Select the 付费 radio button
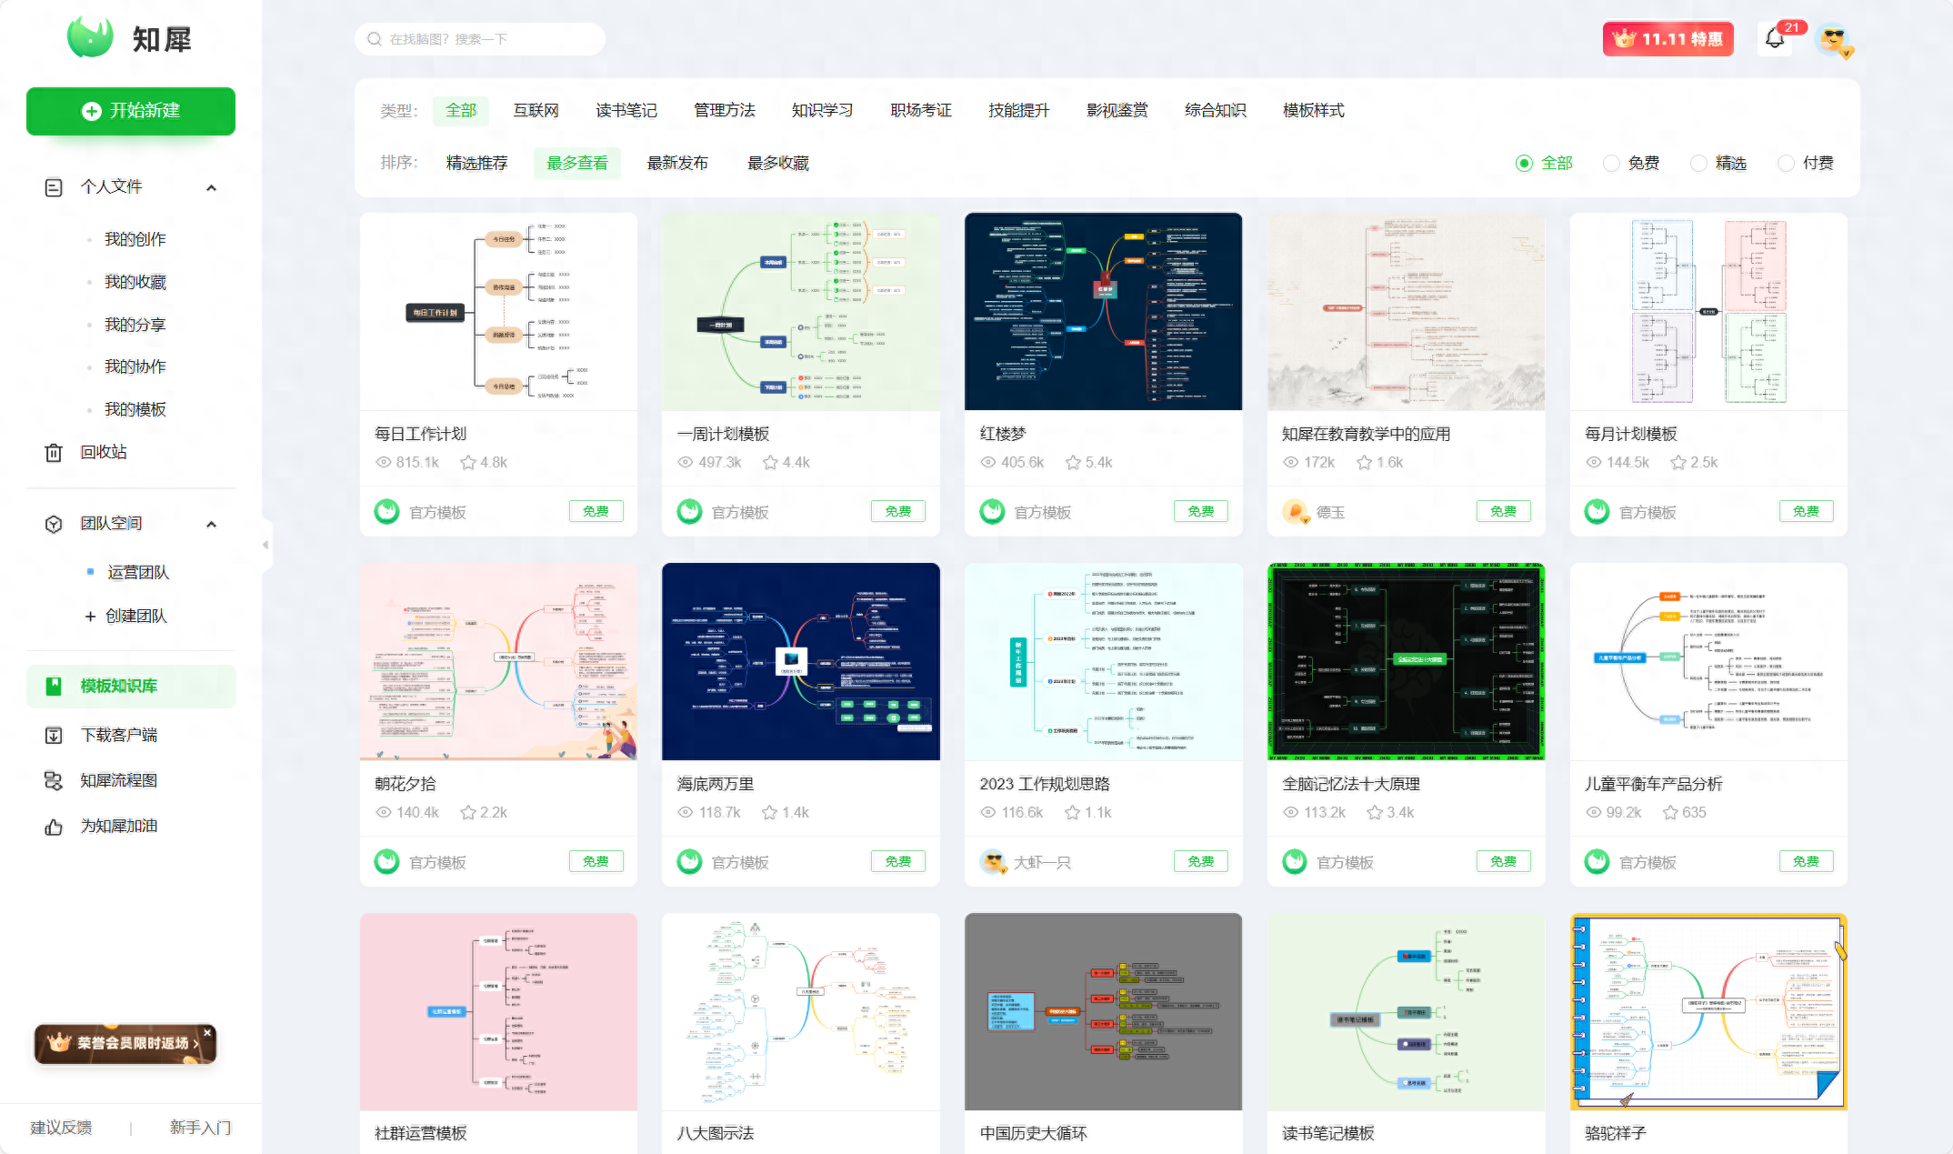Image resolution: width=1953 pixels, height=1154 pixels. pyautogui.click(x=1786, y=163)
